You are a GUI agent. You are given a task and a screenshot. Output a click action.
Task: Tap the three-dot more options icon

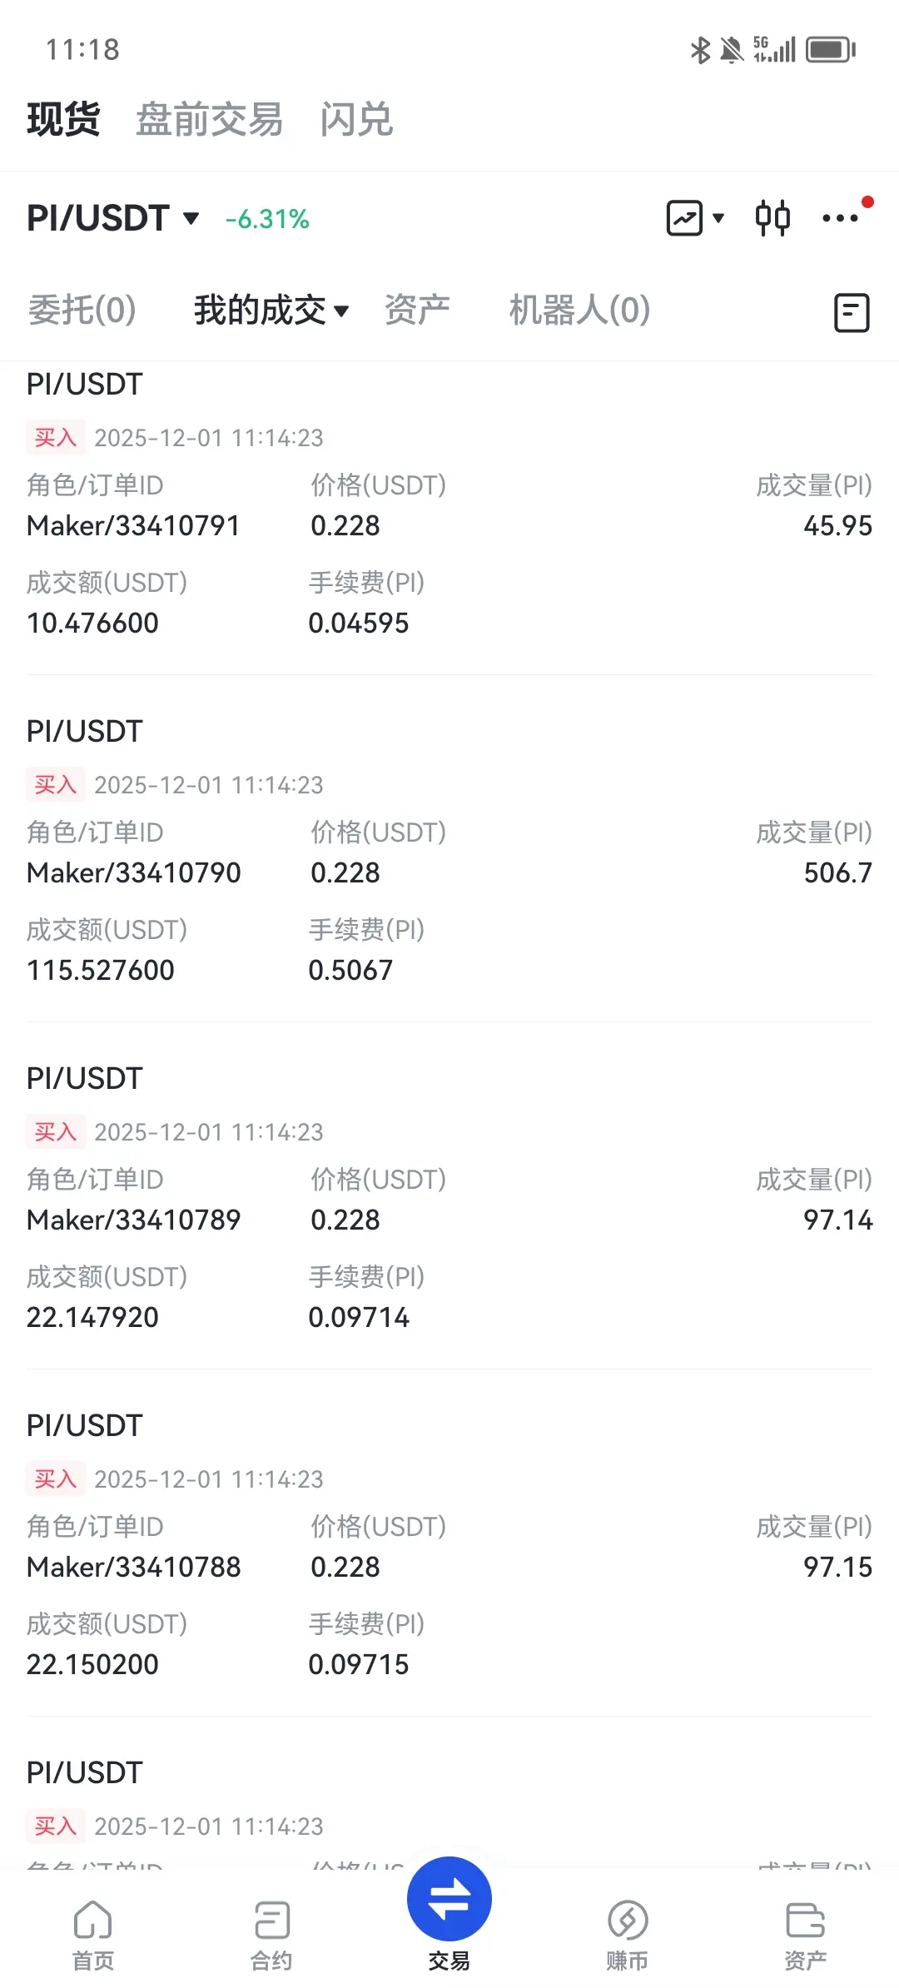point(841,218)
